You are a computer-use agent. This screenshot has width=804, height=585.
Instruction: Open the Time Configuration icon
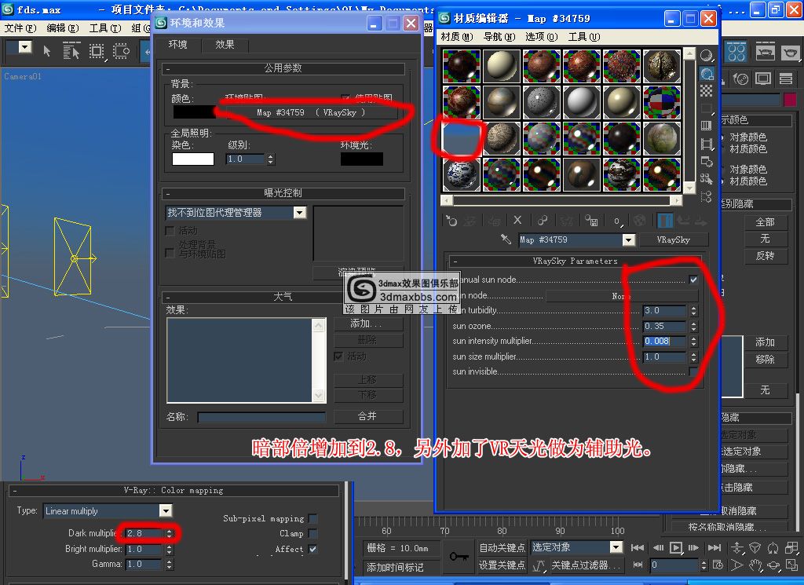[718, 565]
